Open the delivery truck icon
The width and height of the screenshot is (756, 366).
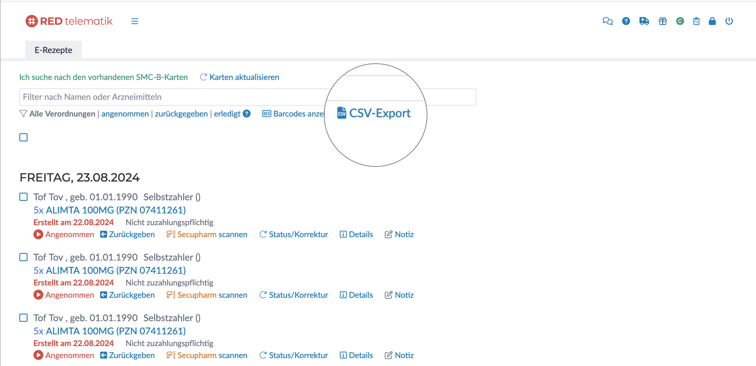[644, 21]
